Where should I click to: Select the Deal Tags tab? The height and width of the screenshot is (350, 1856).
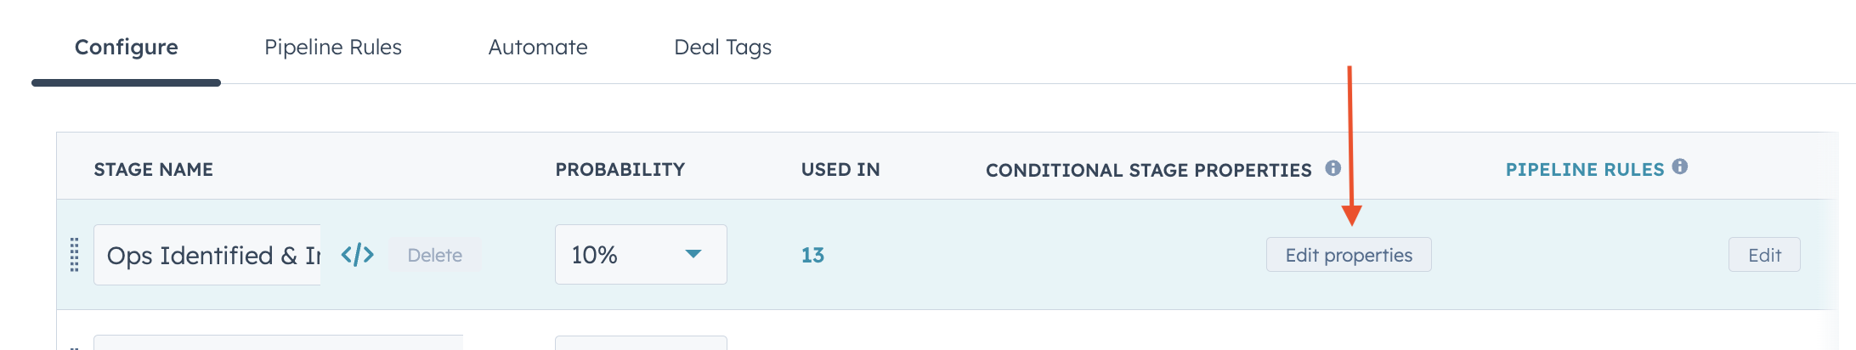click(x=723, y=47)
